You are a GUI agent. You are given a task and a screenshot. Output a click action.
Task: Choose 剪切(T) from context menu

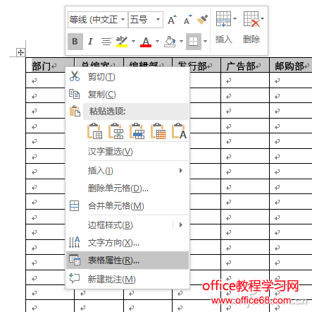[x=127, y=77]
